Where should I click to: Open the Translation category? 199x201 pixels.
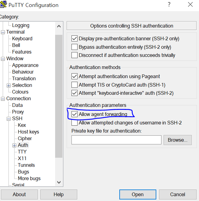24,79
